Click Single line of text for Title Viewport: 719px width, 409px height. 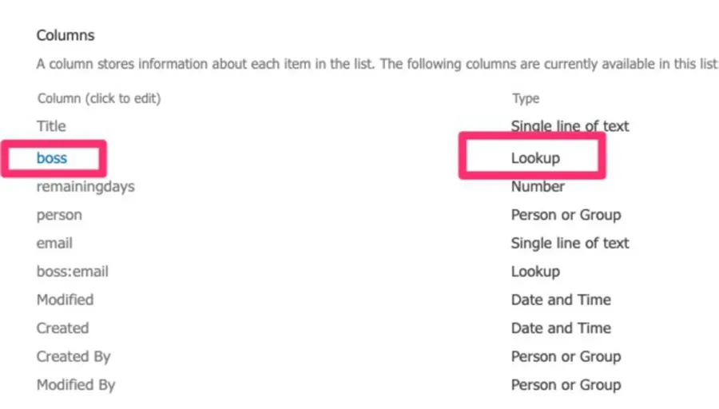tap(570, 126)
